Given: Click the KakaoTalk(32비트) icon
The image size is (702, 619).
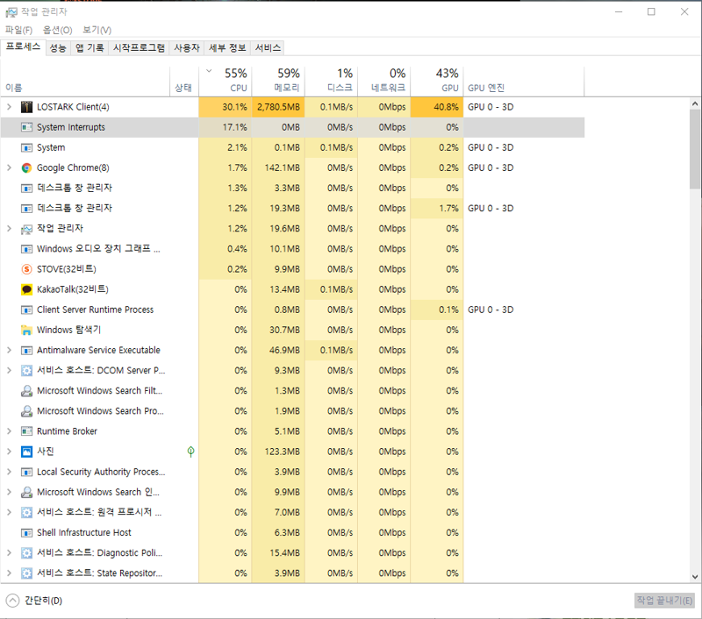Looking at the screenshot, I should pyautogui.click(x=27, y=289).
